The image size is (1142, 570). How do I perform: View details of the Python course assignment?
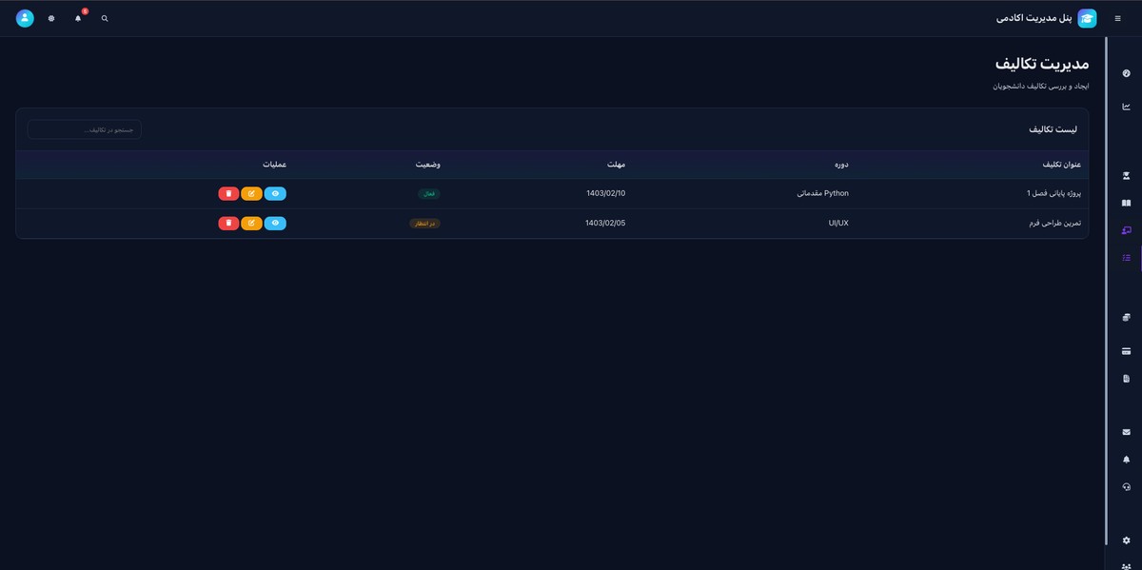[275, 193]
